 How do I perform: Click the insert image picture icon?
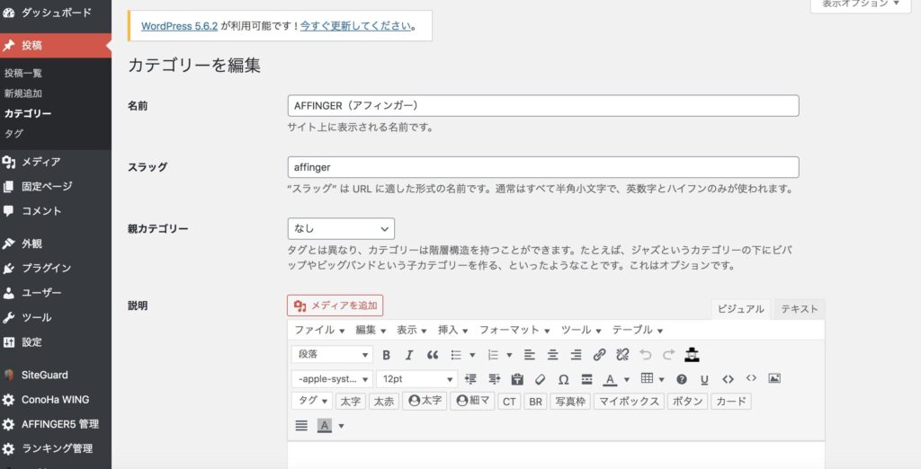[x=774, y=378]
